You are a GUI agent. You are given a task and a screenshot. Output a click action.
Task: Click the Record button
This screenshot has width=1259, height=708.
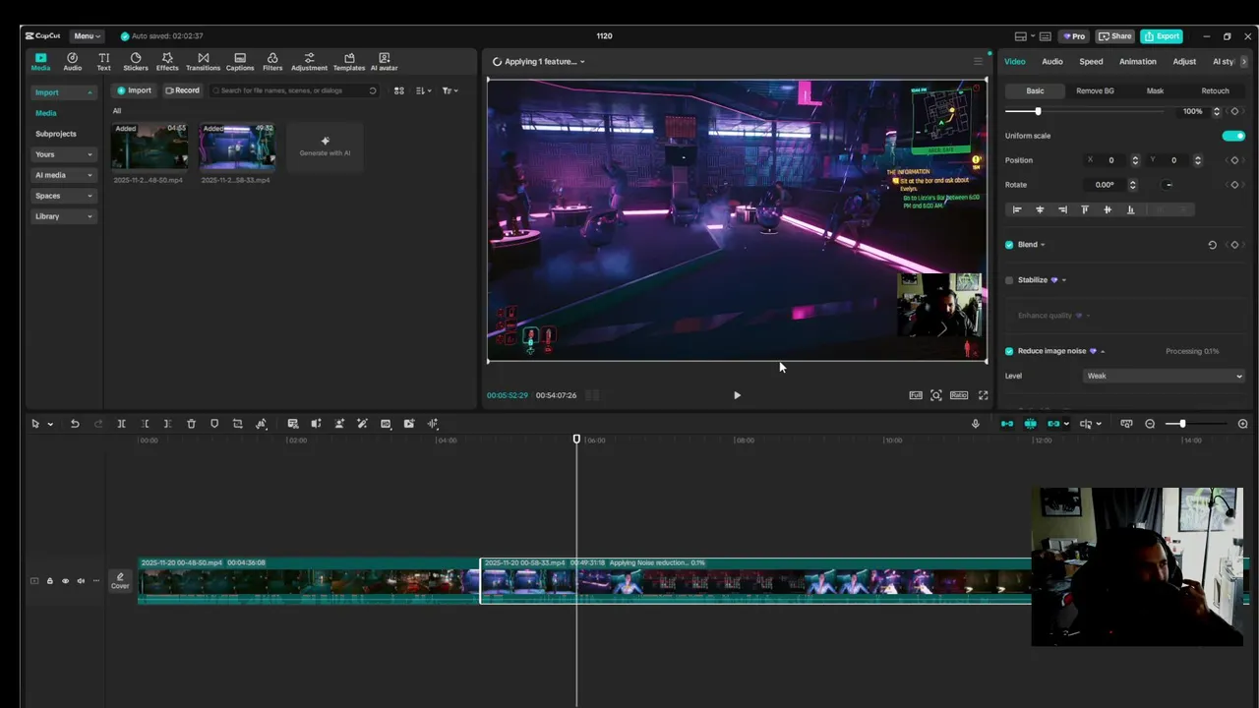point(182,90)
